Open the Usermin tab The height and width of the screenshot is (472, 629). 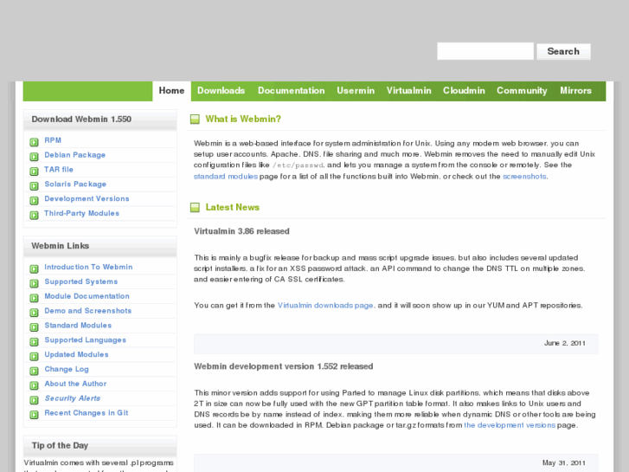(356, 91)
